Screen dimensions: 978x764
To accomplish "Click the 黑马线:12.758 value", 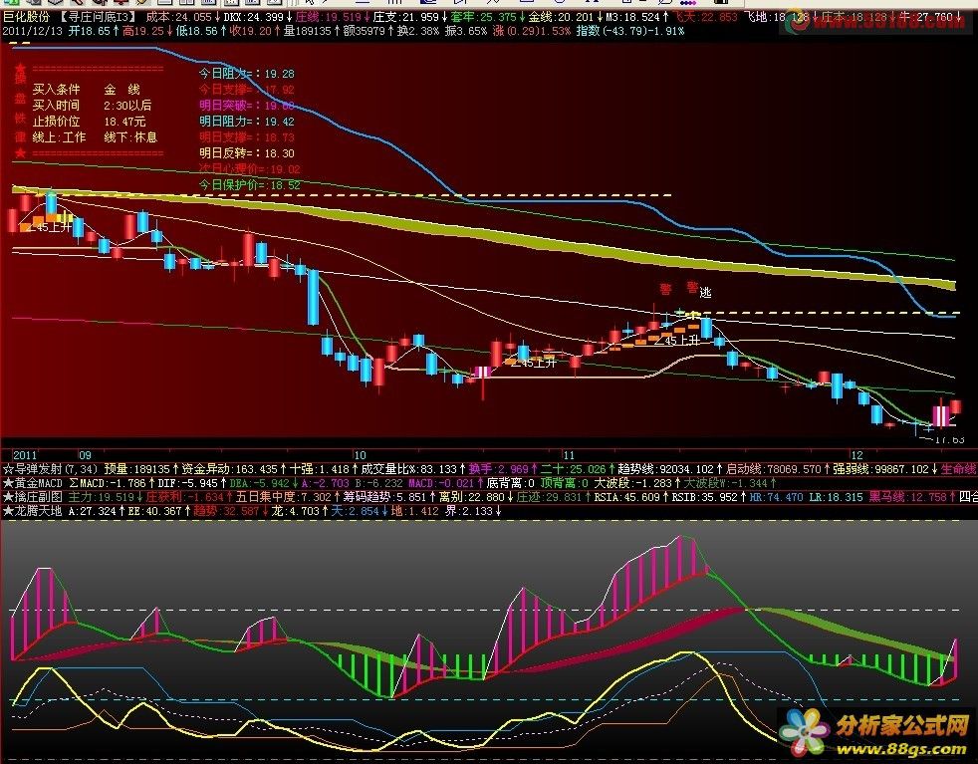I will tap(908, 497).
